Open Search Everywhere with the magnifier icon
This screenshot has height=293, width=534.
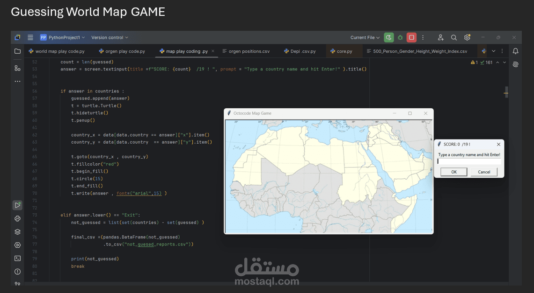[x=454, y=37]
